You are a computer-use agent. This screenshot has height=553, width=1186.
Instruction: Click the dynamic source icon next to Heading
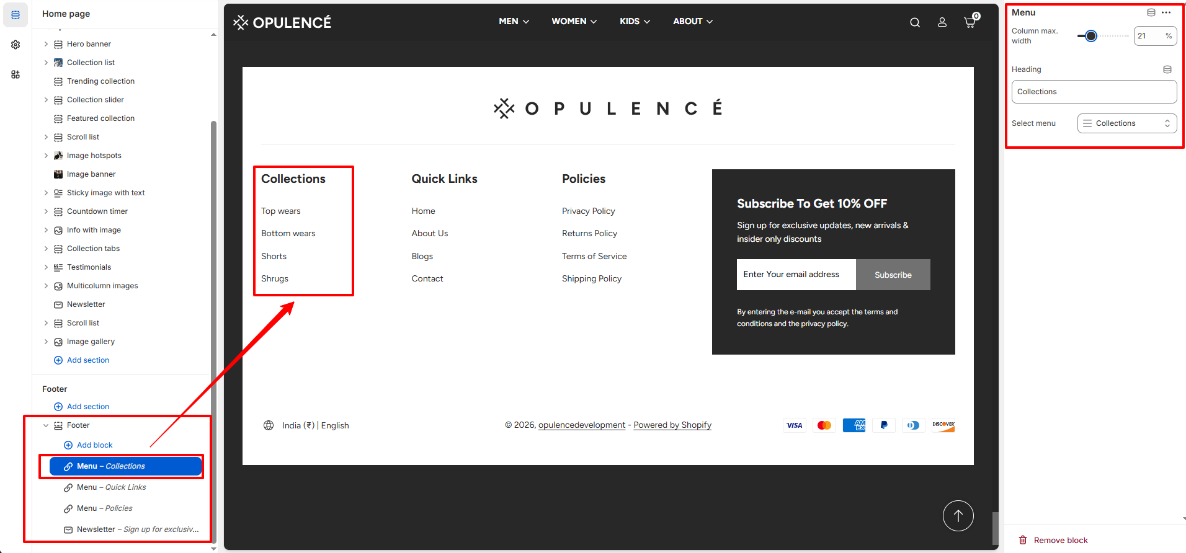(1167, 69)
